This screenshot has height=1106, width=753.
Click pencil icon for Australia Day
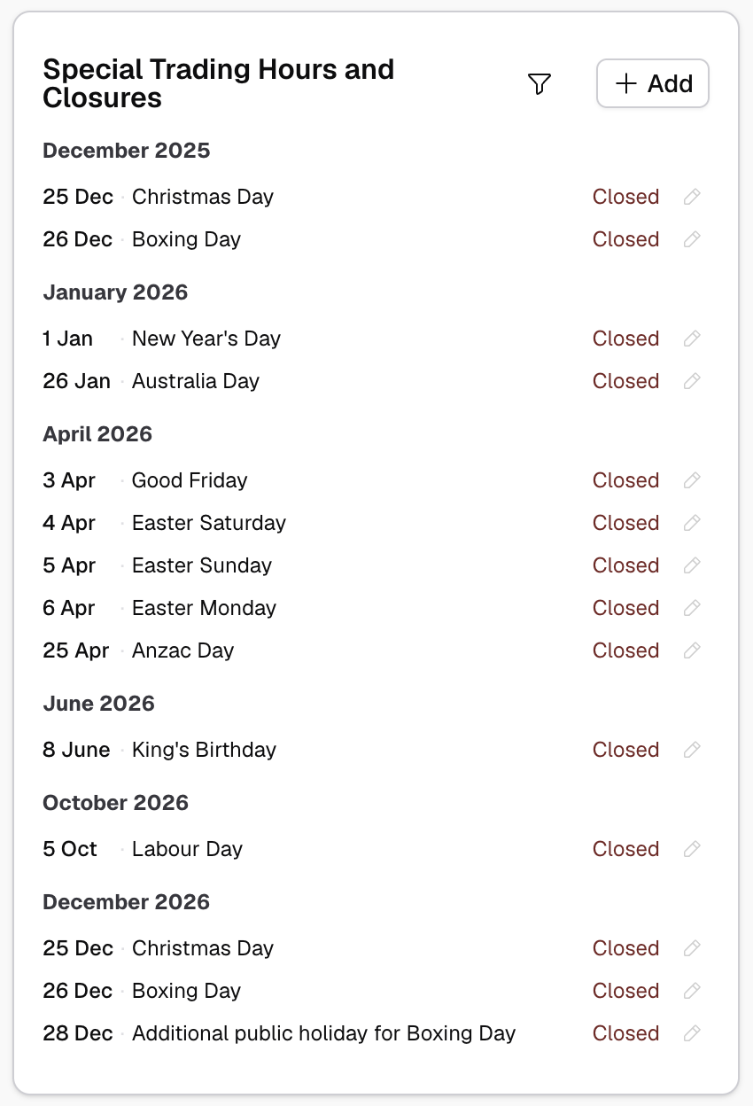click(x=693, y=381)
